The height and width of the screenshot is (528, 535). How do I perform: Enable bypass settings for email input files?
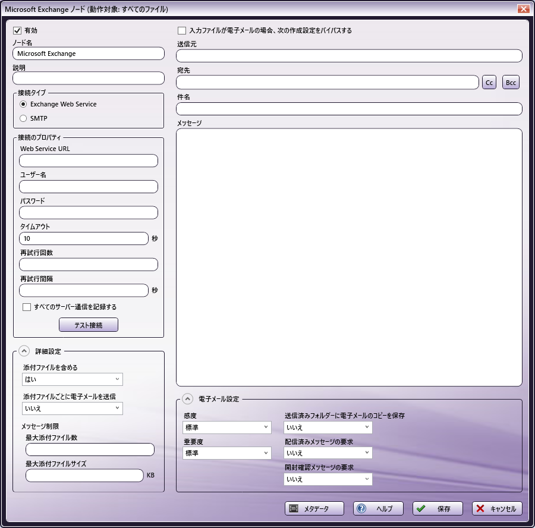tap(182, 30)
